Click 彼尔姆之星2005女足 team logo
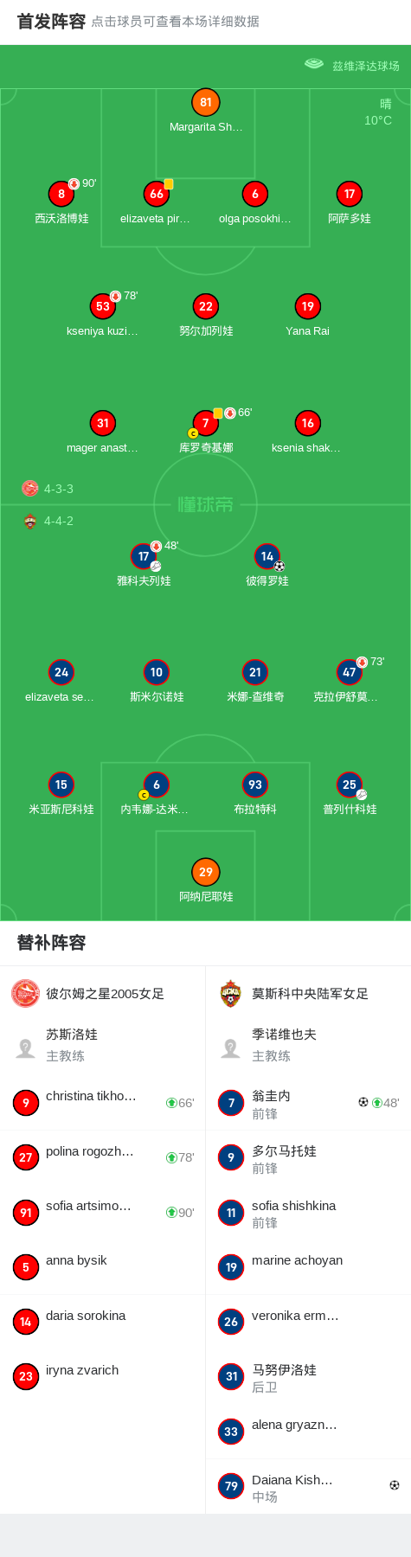 click(x=26, y=994)
